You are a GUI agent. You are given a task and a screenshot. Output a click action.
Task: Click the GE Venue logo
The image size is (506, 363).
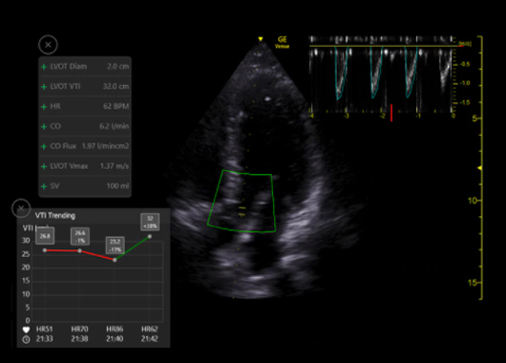(282, 42)
